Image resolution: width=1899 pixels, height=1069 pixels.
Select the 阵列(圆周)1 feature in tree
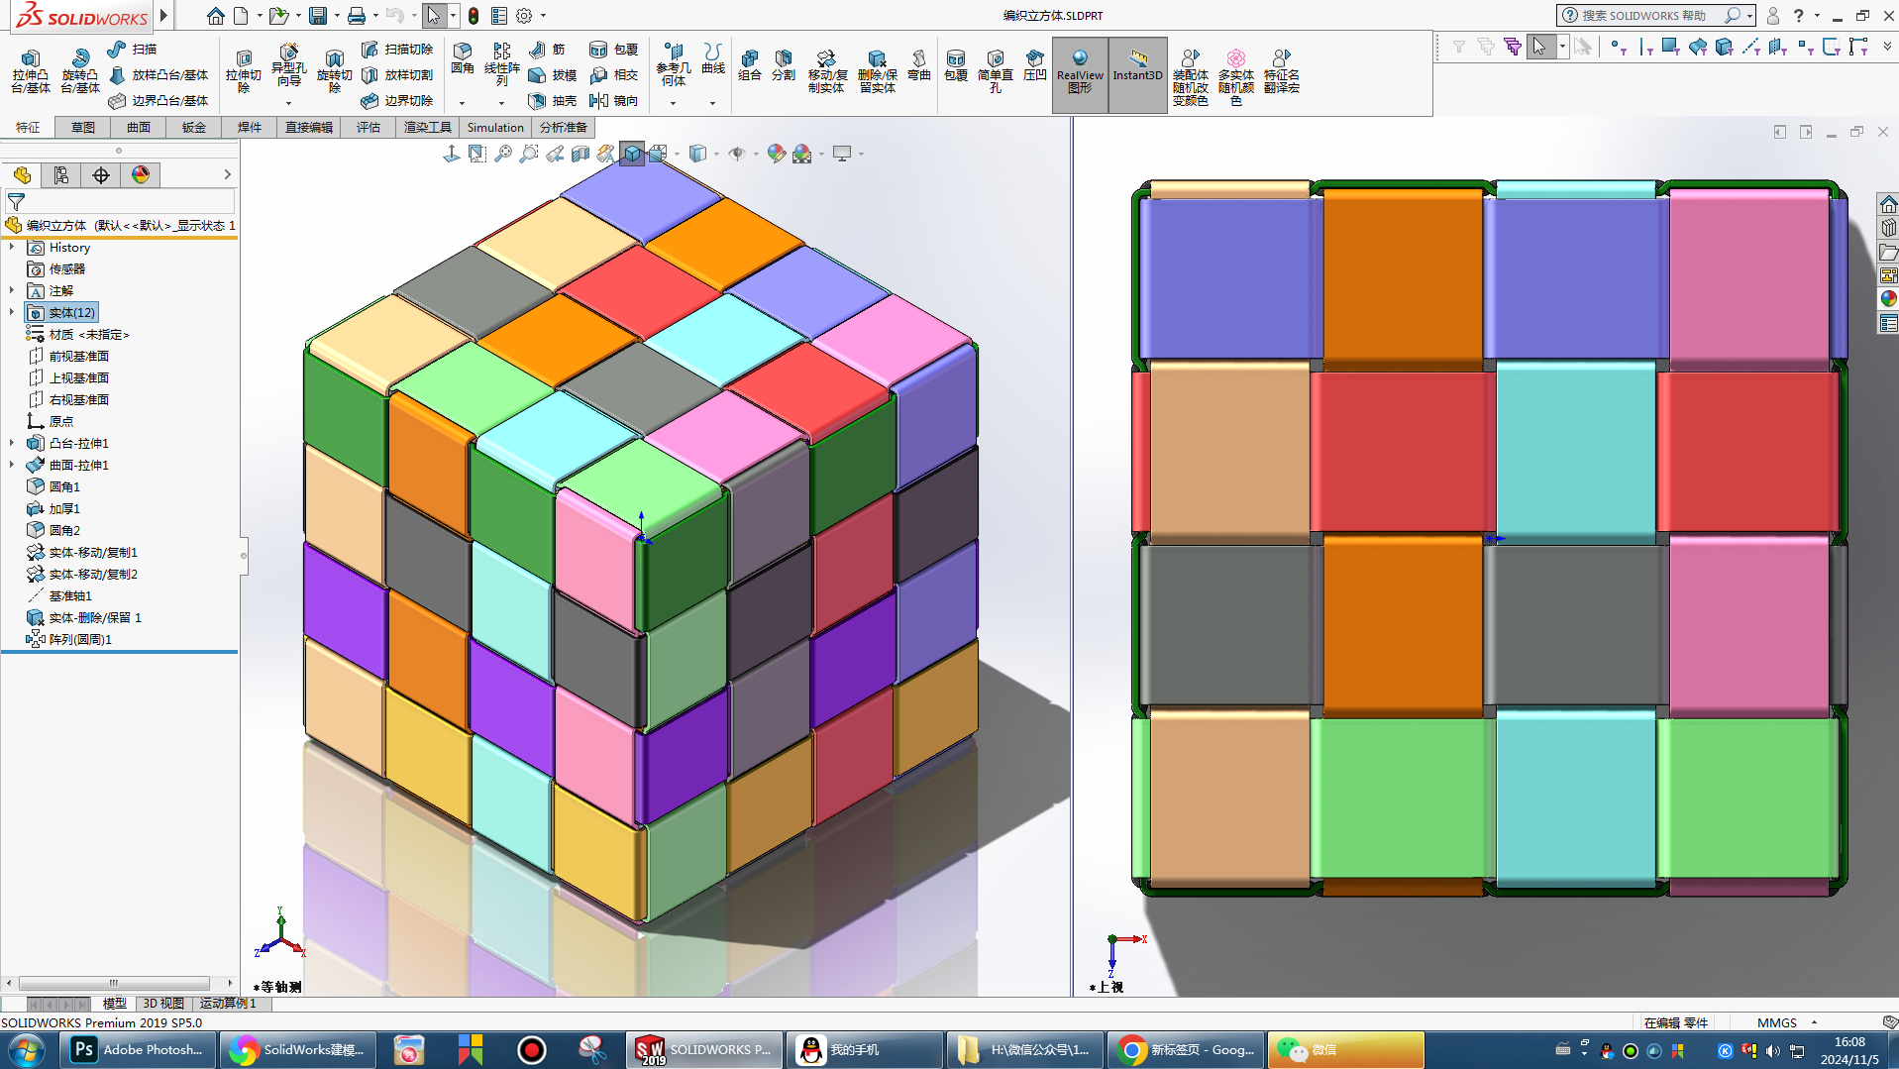coord(69,640)
